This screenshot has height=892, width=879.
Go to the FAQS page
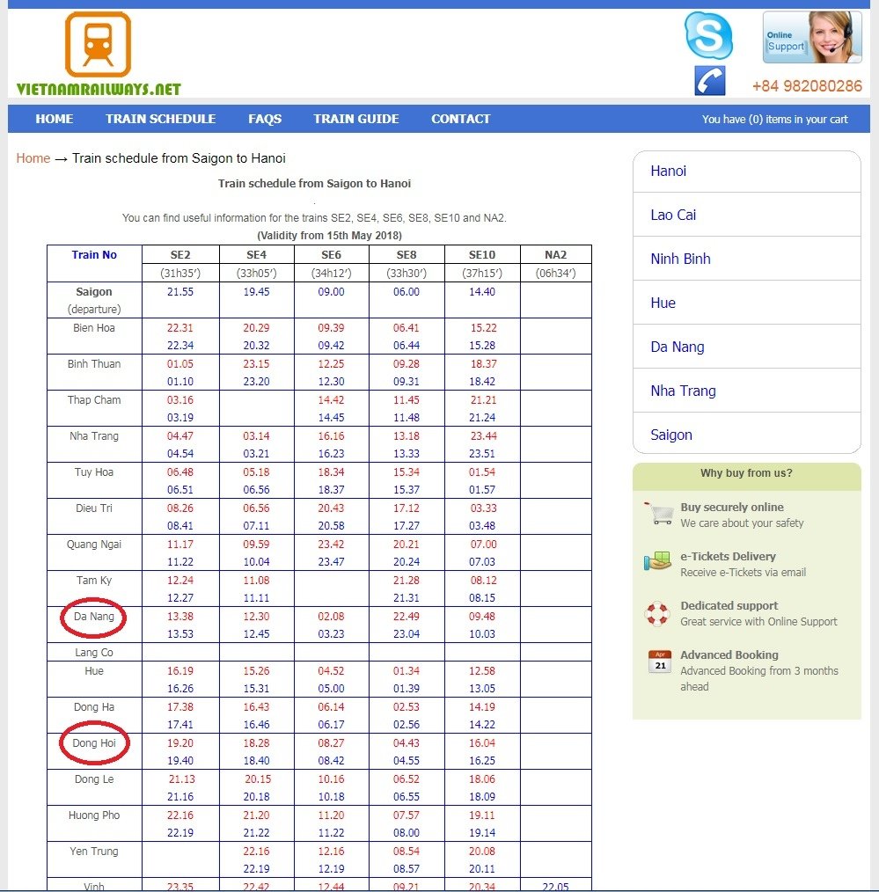point(265,119)
